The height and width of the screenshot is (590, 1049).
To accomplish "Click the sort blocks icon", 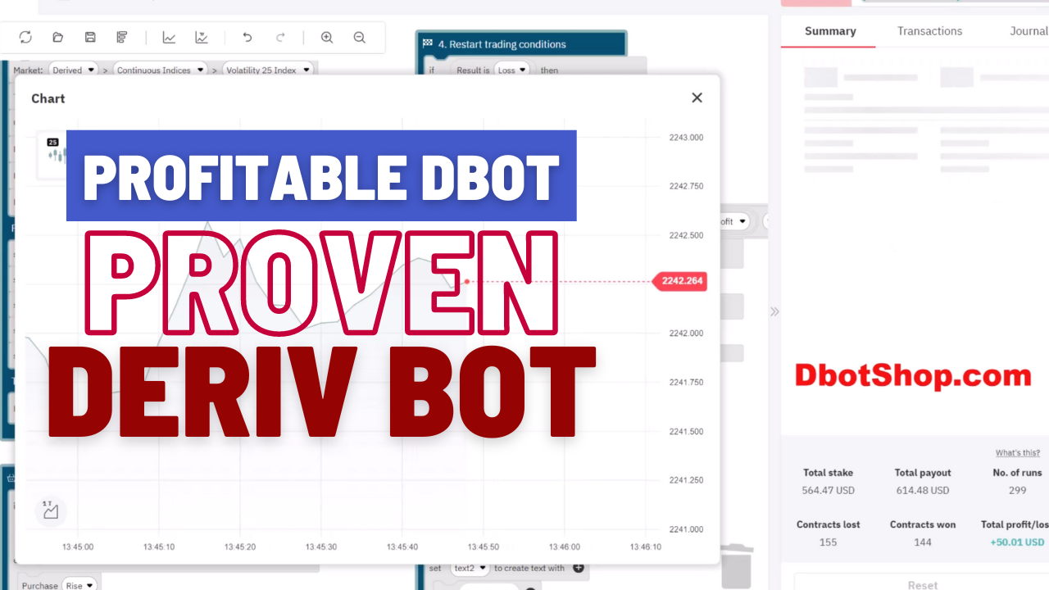I will [122, 37].
